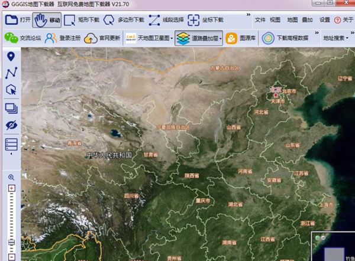Expand the 地址搜索 address search dropdown
The height and width of the screenshot is (261, 355).
(x=335, y=38)
